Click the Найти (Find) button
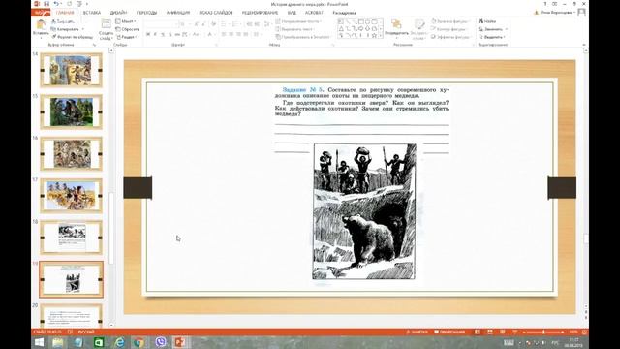The width and height of the screenshot is (620, 349). tap(487, 21)
